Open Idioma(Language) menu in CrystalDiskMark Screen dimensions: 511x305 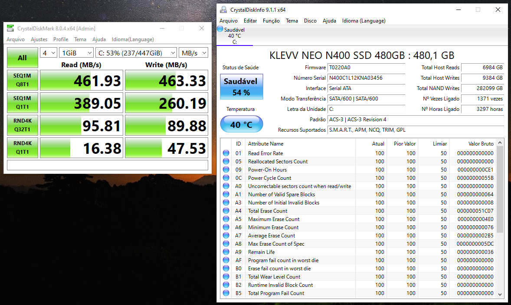click(133, 39)
